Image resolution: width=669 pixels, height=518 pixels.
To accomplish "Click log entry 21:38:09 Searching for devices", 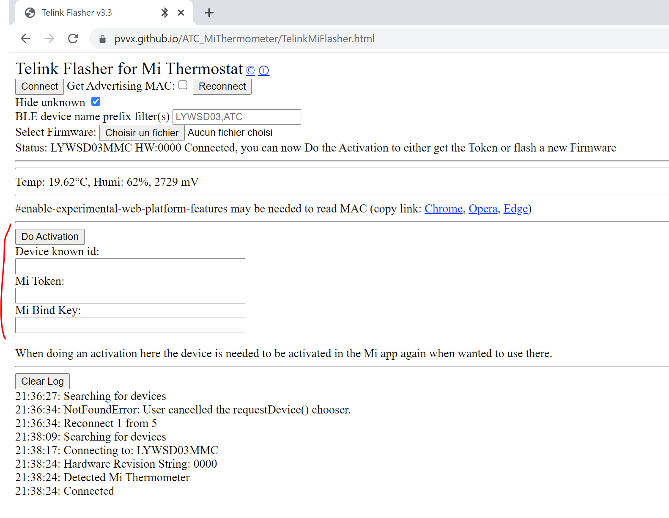I will coord(90,437).
